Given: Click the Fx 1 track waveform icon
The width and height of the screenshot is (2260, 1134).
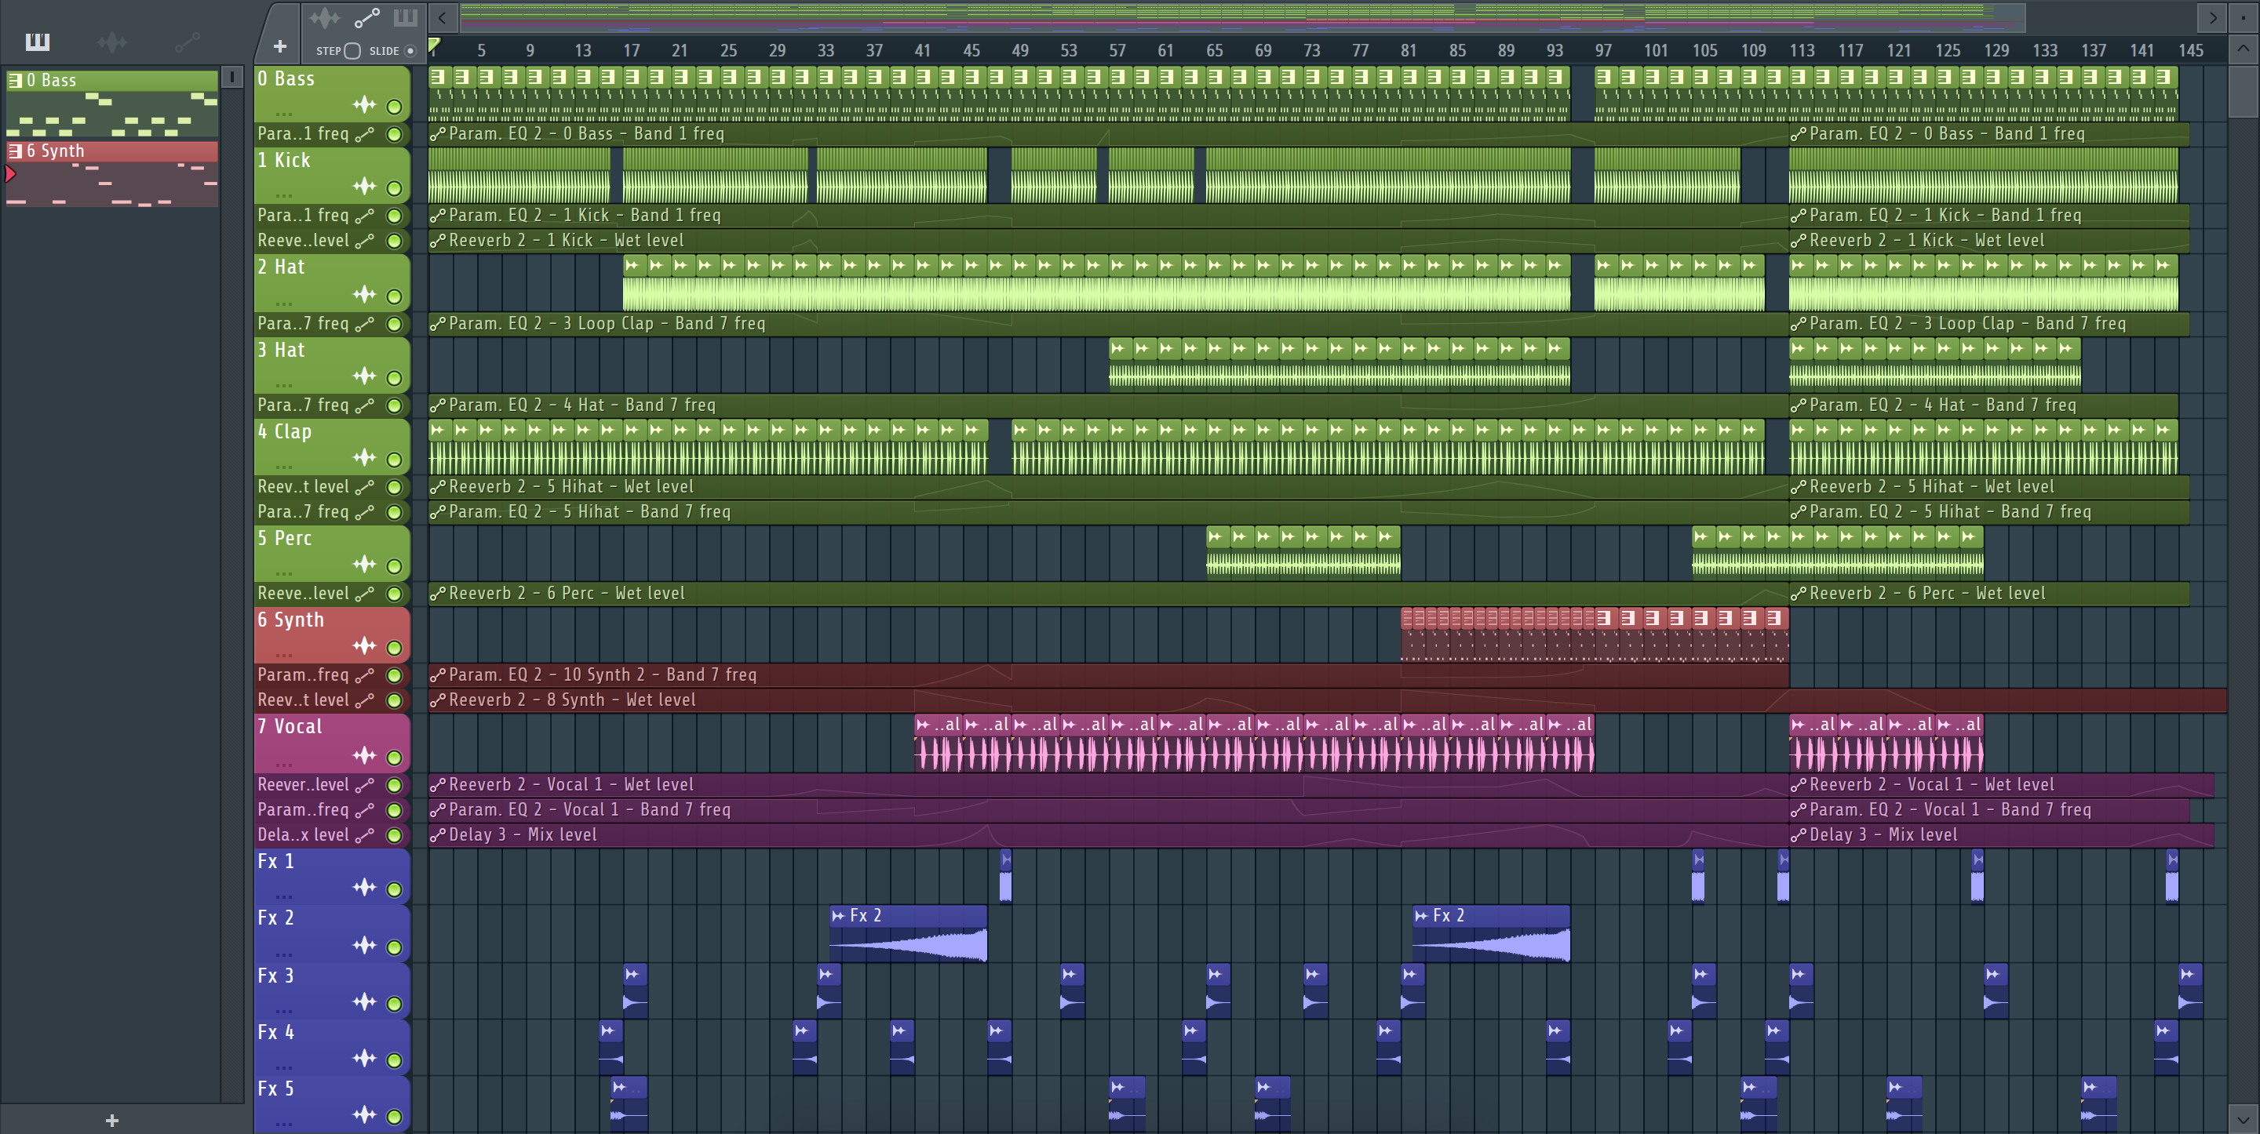Looking at the screenshot, I should pyautogui.click(x=364, y=888).
